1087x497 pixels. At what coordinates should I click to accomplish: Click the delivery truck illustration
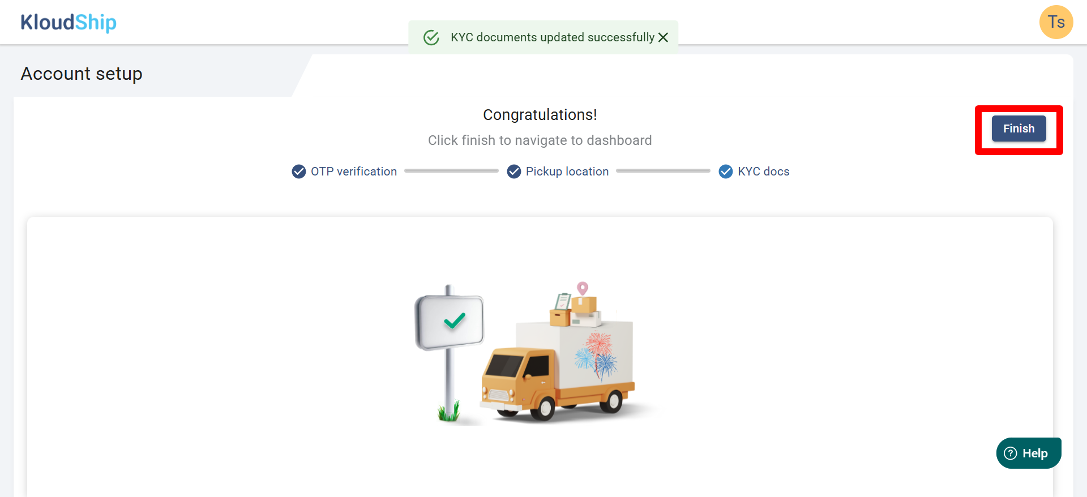pos(558,354)
